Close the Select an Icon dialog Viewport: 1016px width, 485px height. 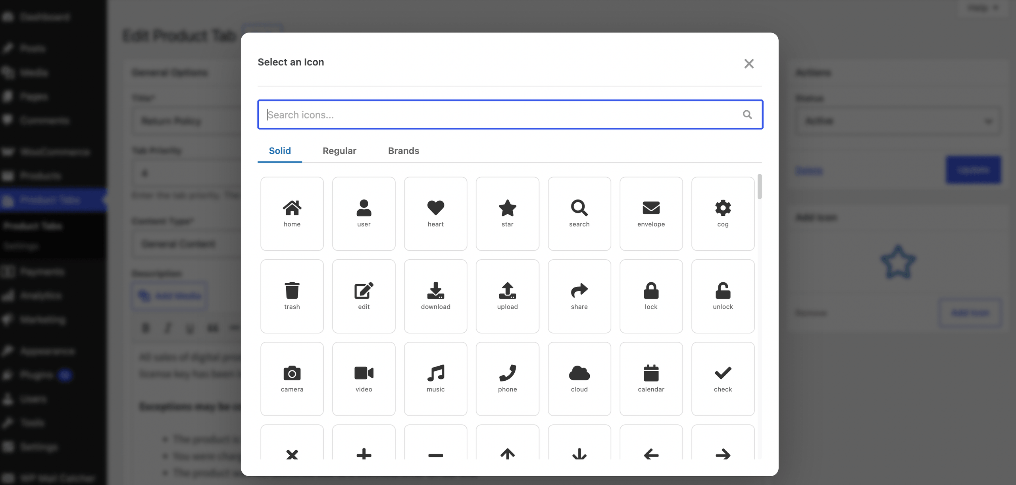[x=749, y=63]
